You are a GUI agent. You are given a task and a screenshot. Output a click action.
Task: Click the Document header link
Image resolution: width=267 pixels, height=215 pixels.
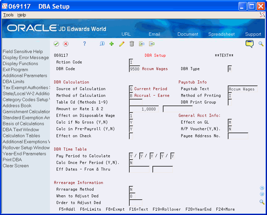click(x=188, y=34)
